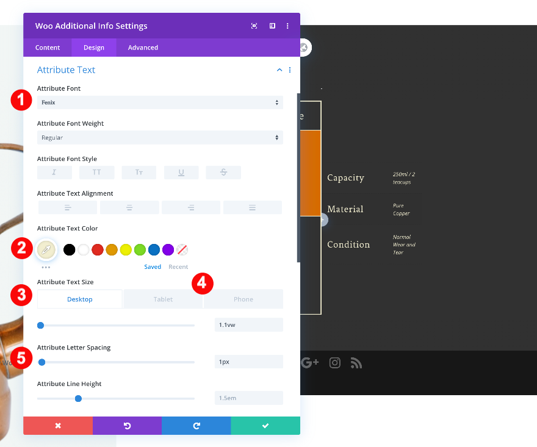Click the expand modal fullscreen icon
The height and width of the screenshot is (447, 537).
point(254,26)
